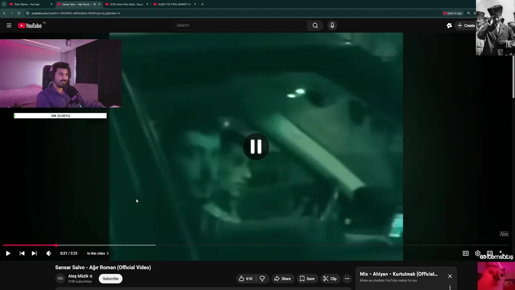Click the page's vertical scrollbar
The image size is (515, 290).
click(513, 77)
